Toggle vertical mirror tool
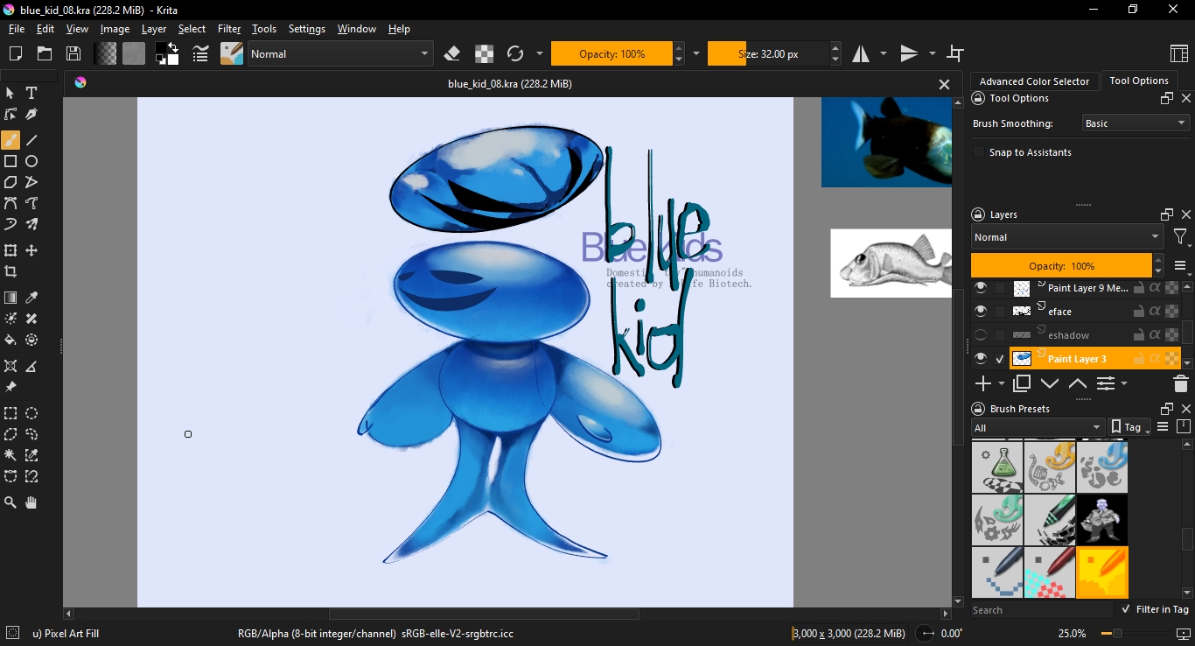Image resolution: width=1195 pixels, height=646 pixels. click(910, 53)
